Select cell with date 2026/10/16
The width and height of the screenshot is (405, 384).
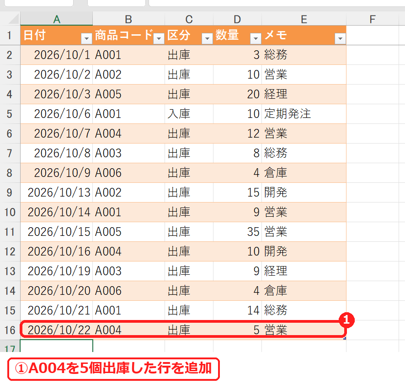pyautogui.click(x=56, y=251)
